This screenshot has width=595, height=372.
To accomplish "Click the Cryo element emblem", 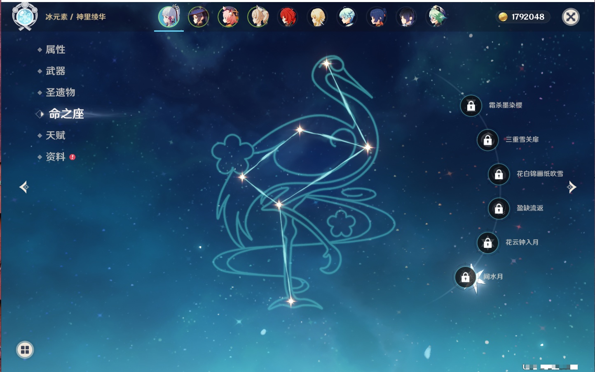I will click(25, 16).
